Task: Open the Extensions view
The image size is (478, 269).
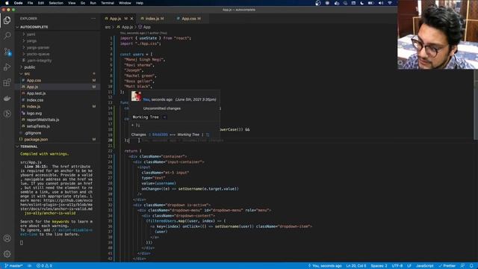Action: (7, 83)
